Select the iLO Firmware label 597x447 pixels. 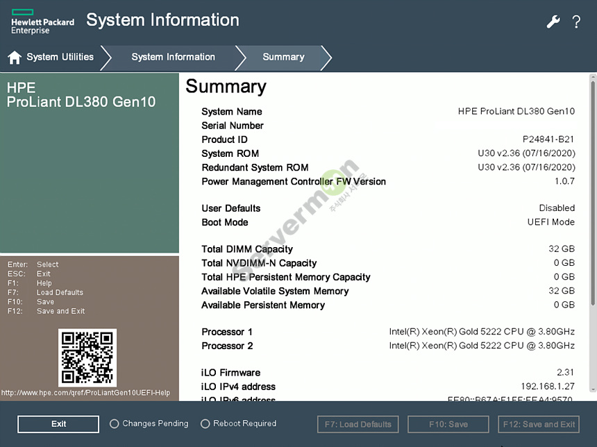pyautogui.click(x=230, y=373)
